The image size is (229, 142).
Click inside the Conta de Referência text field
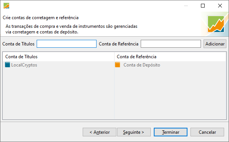[x=171, y=44]
